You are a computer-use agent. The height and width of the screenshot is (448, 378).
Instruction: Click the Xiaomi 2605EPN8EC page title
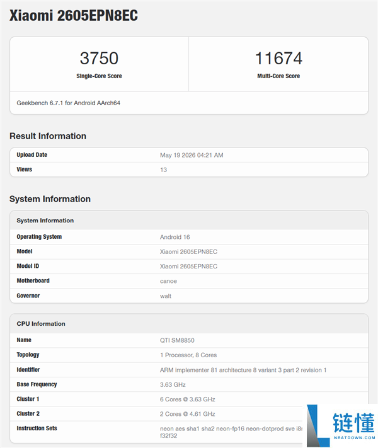pos(74,15)
